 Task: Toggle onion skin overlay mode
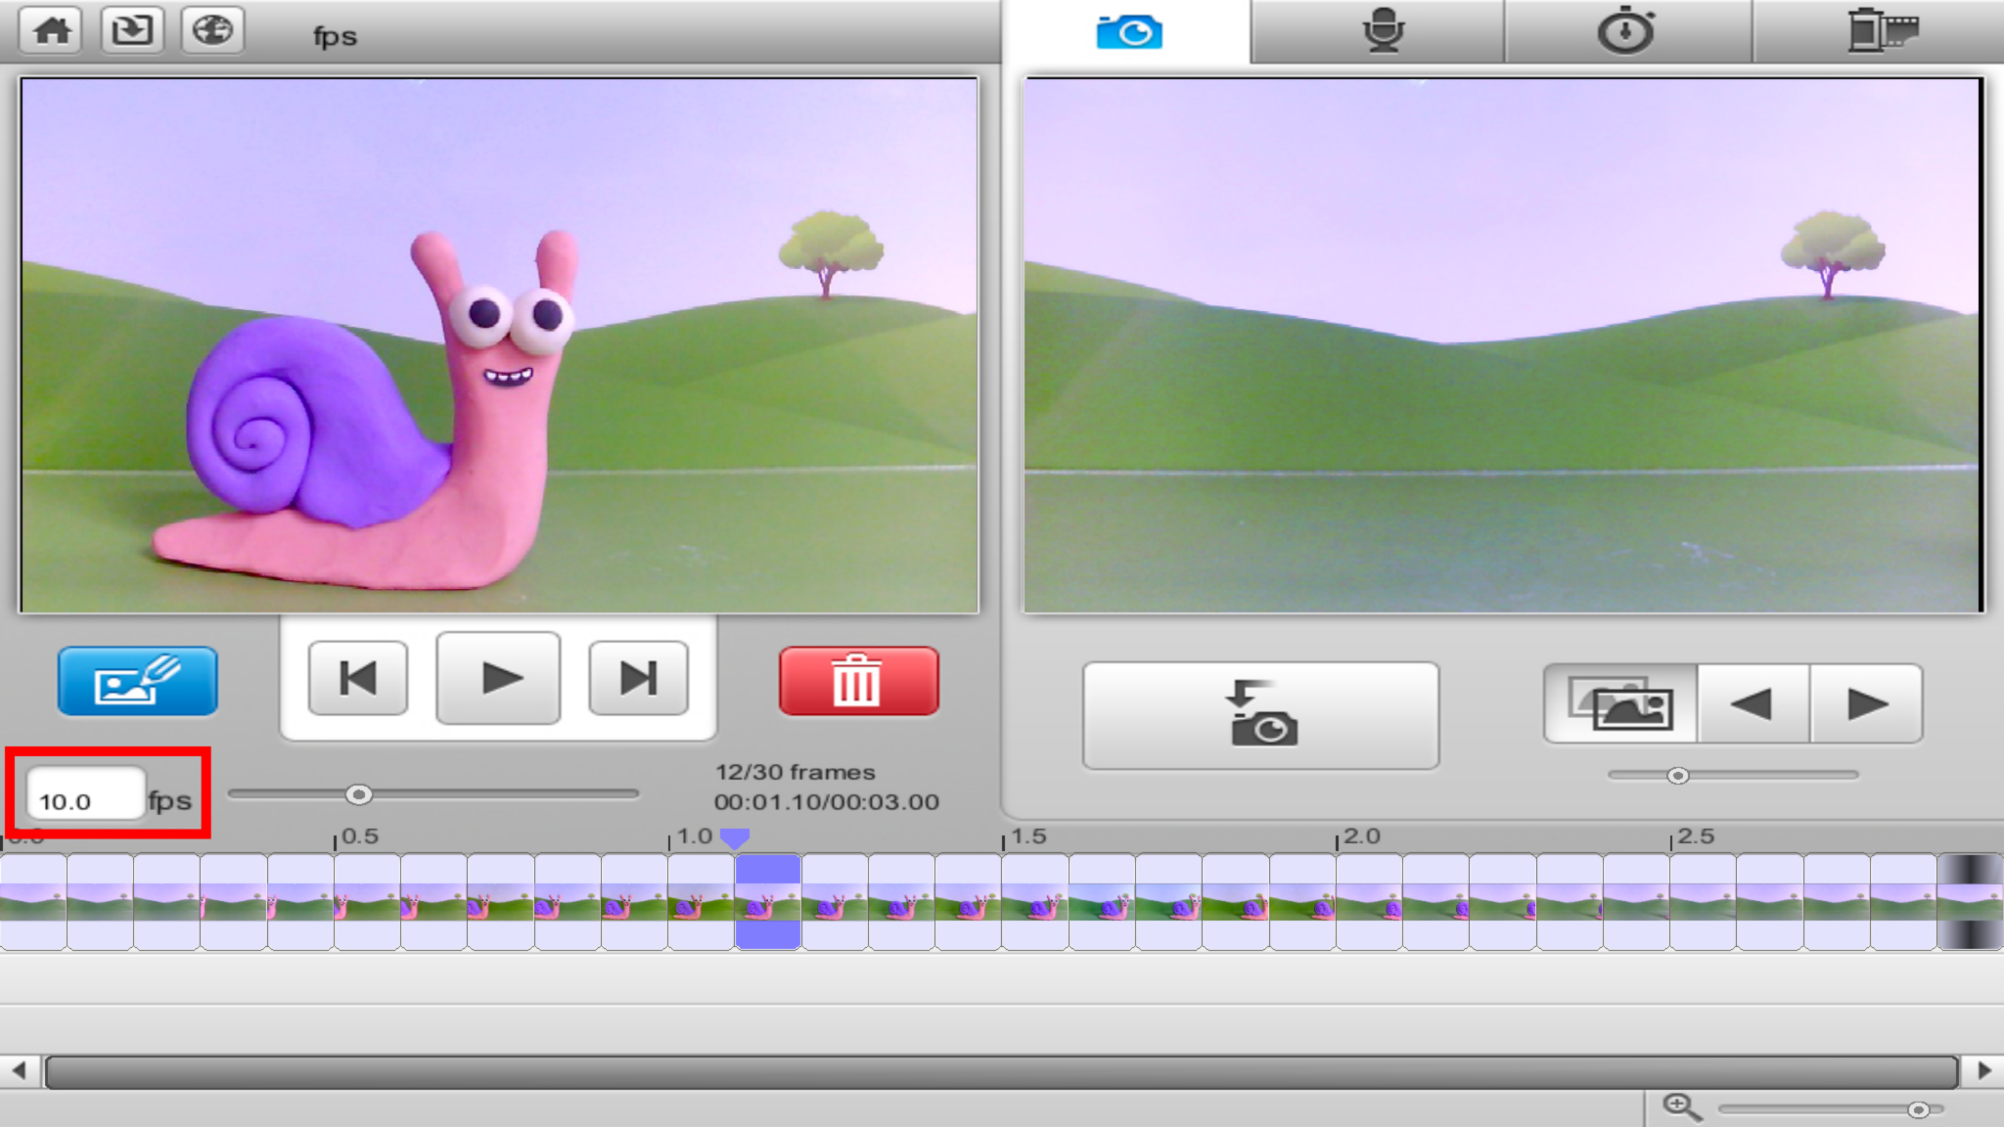[x=1618, y=703]
